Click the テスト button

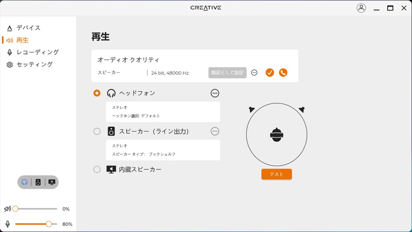(x=276, y=174)
